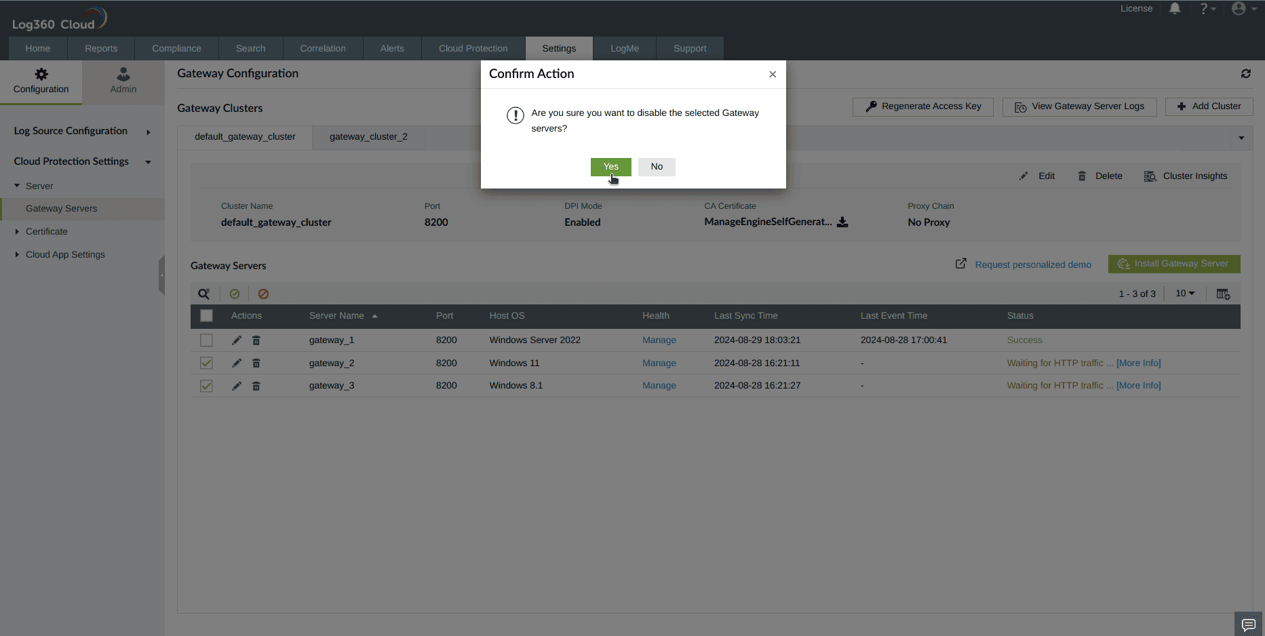Click the page refresh icon
1265x636 pixels.
pos(1246,74)
